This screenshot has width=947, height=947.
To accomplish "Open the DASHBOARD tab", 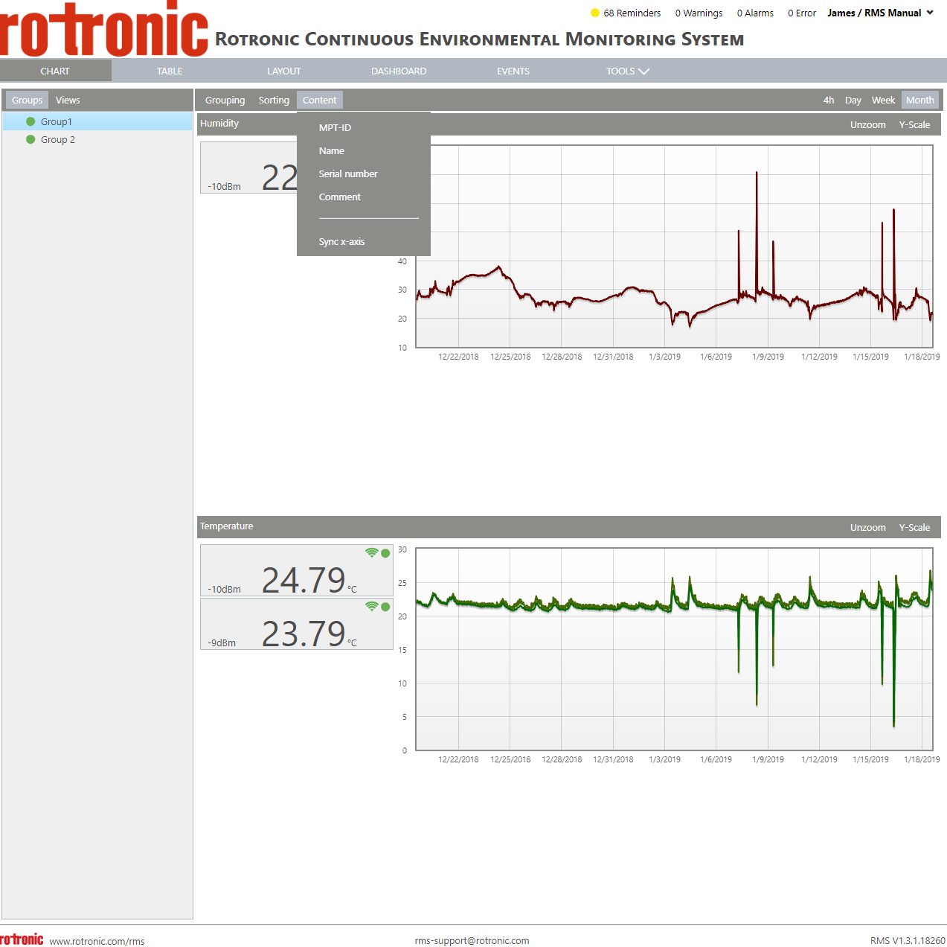I will (399, 71).
